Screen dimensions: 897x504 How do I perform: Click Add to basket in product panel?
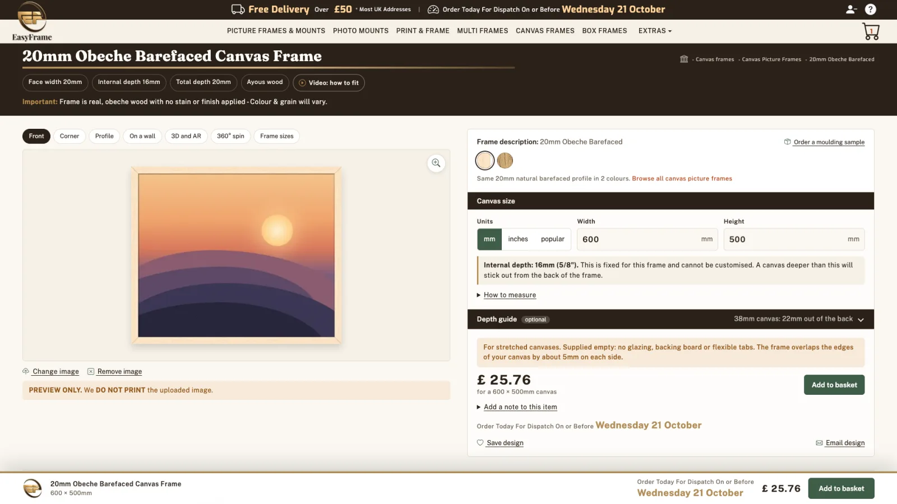834,385
